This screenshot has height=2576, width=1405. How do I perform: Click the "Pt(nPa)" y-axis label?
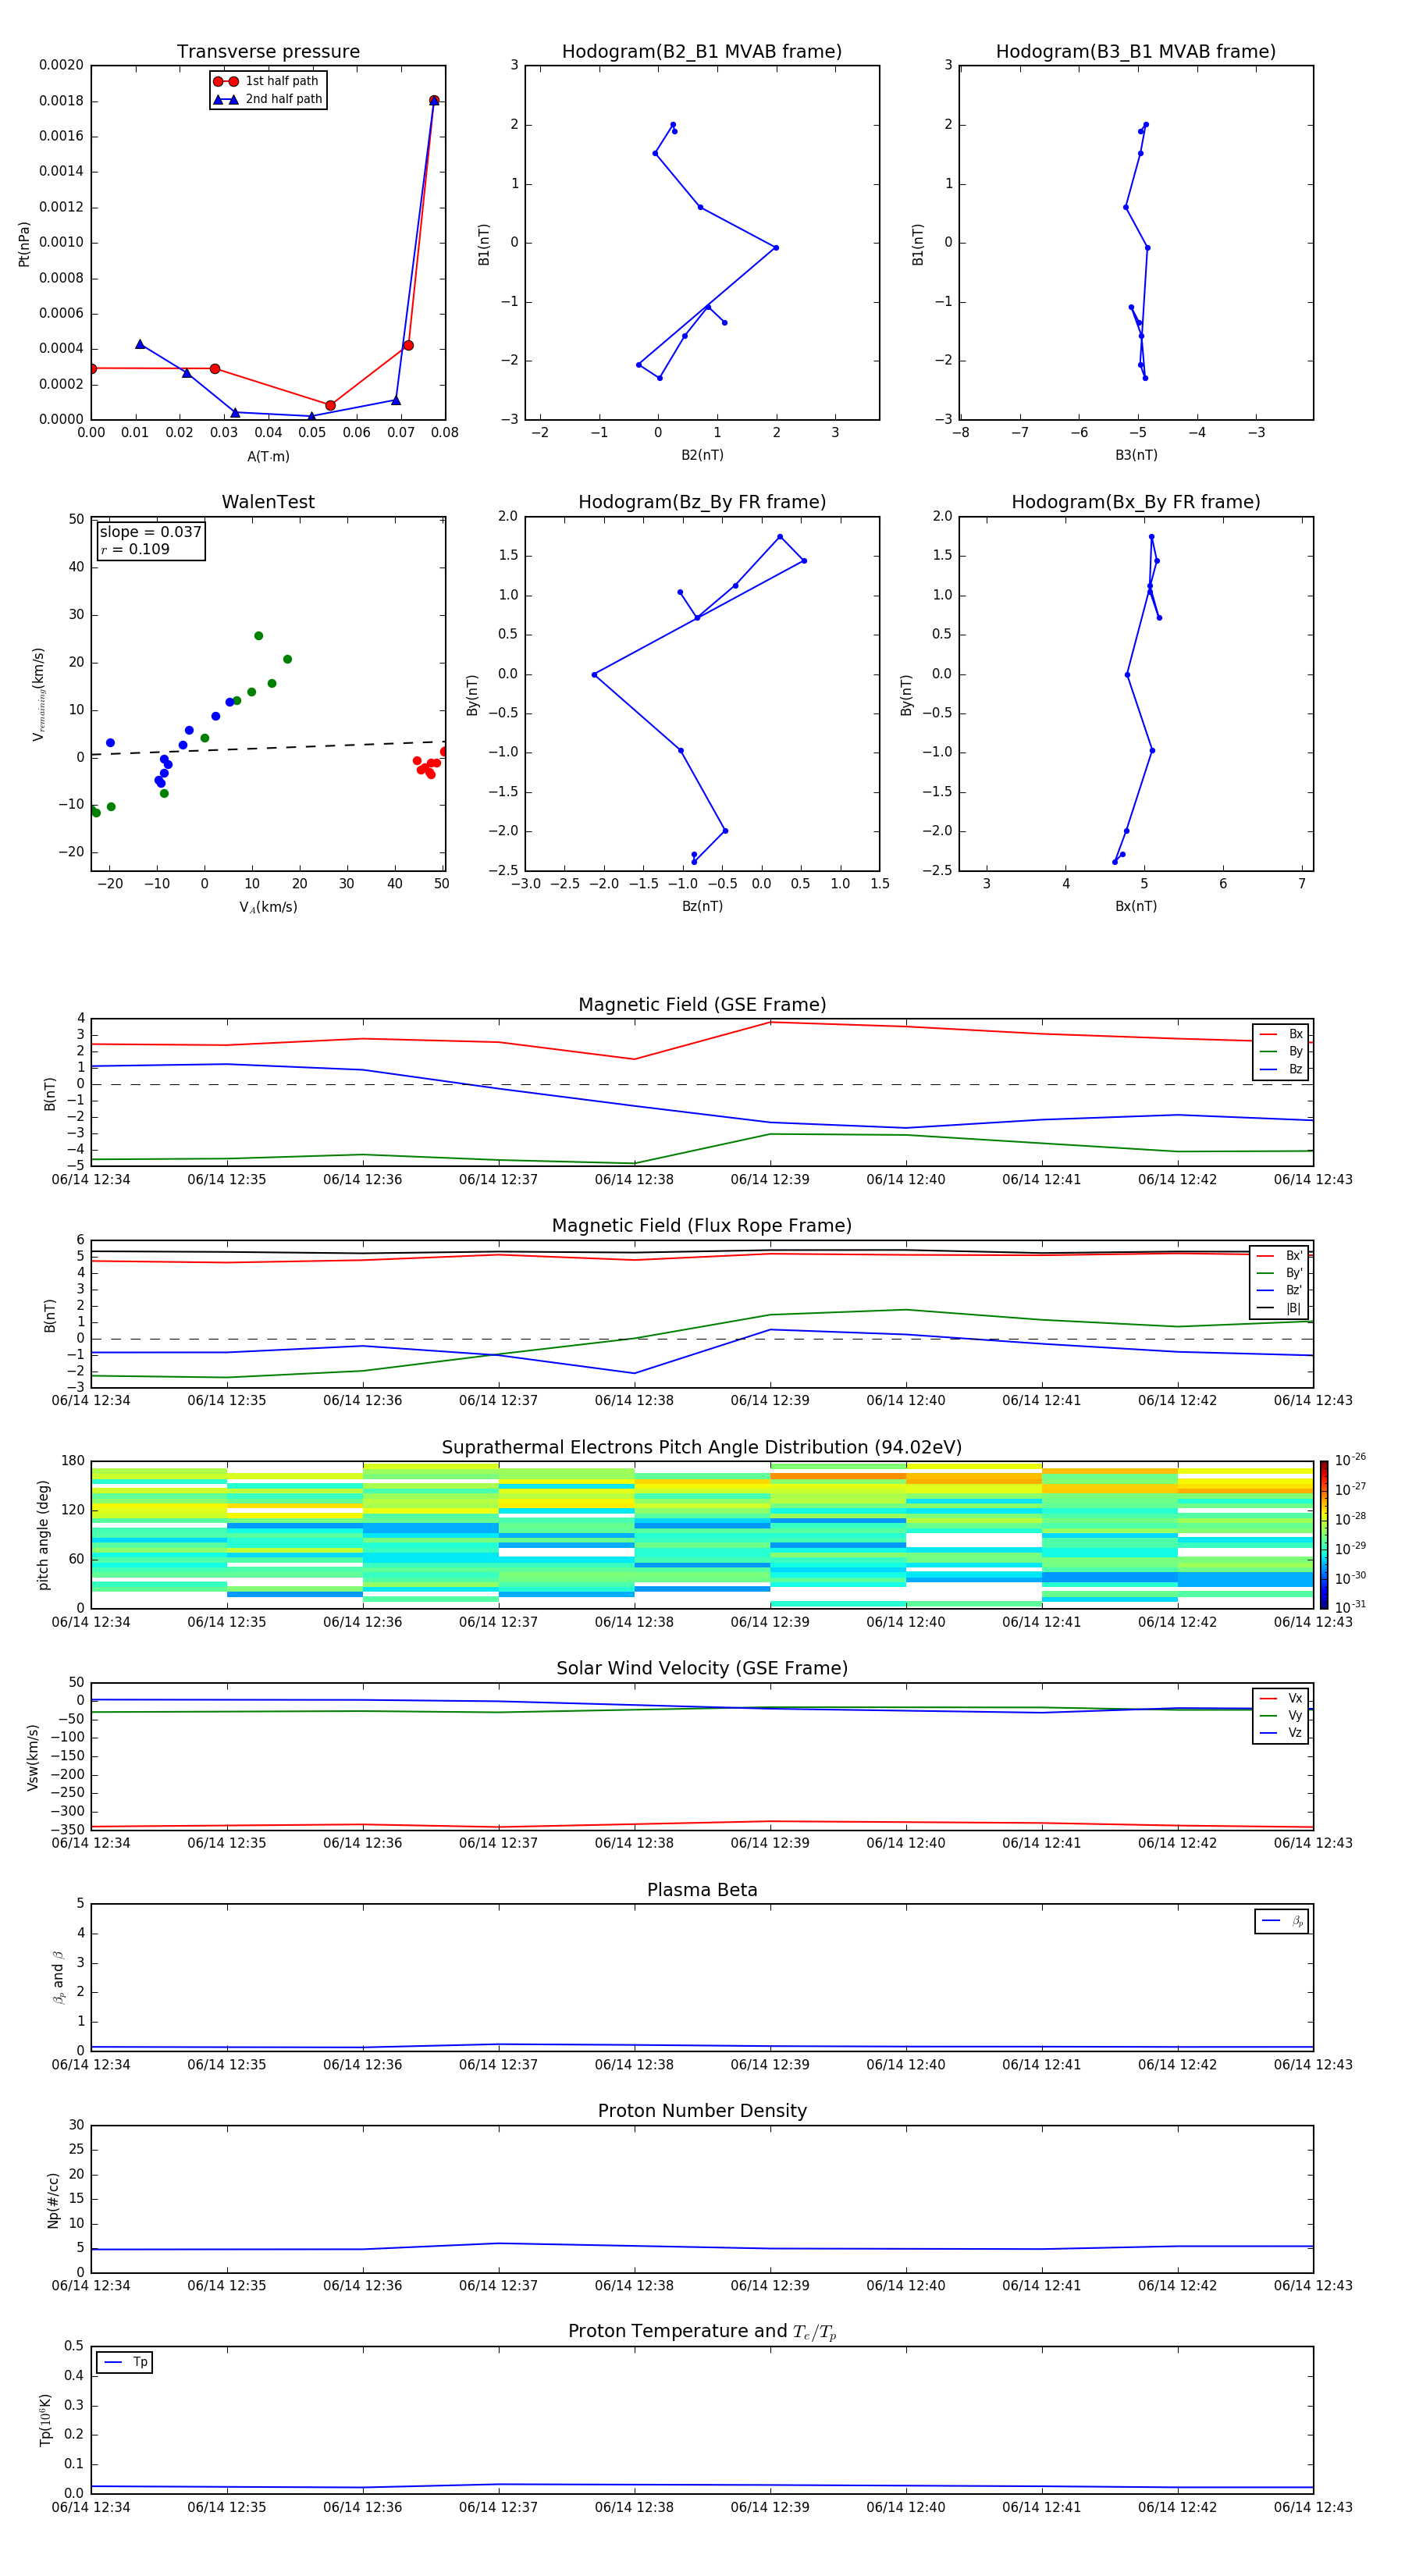click(x=24, y=243)
